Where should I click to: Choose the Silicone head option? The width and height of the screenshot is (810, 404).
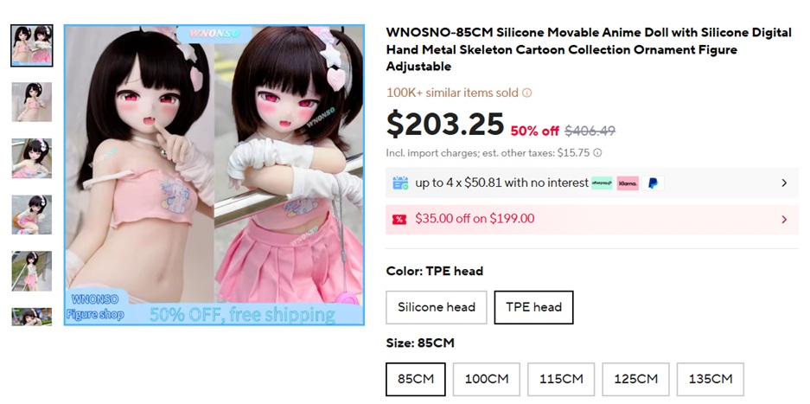(x=437, y=307)
